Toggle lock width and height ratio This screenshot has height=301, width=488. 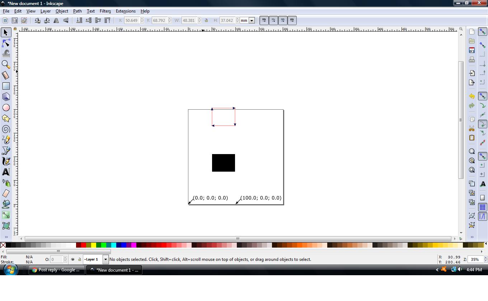click(x=206, y=20)
